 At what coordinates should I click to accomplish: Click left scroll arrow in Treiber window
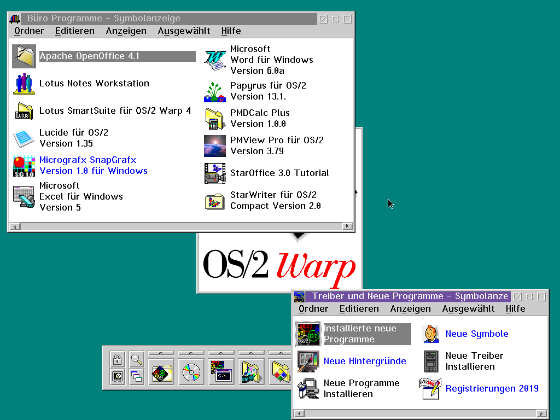click(x=299, y=413)
